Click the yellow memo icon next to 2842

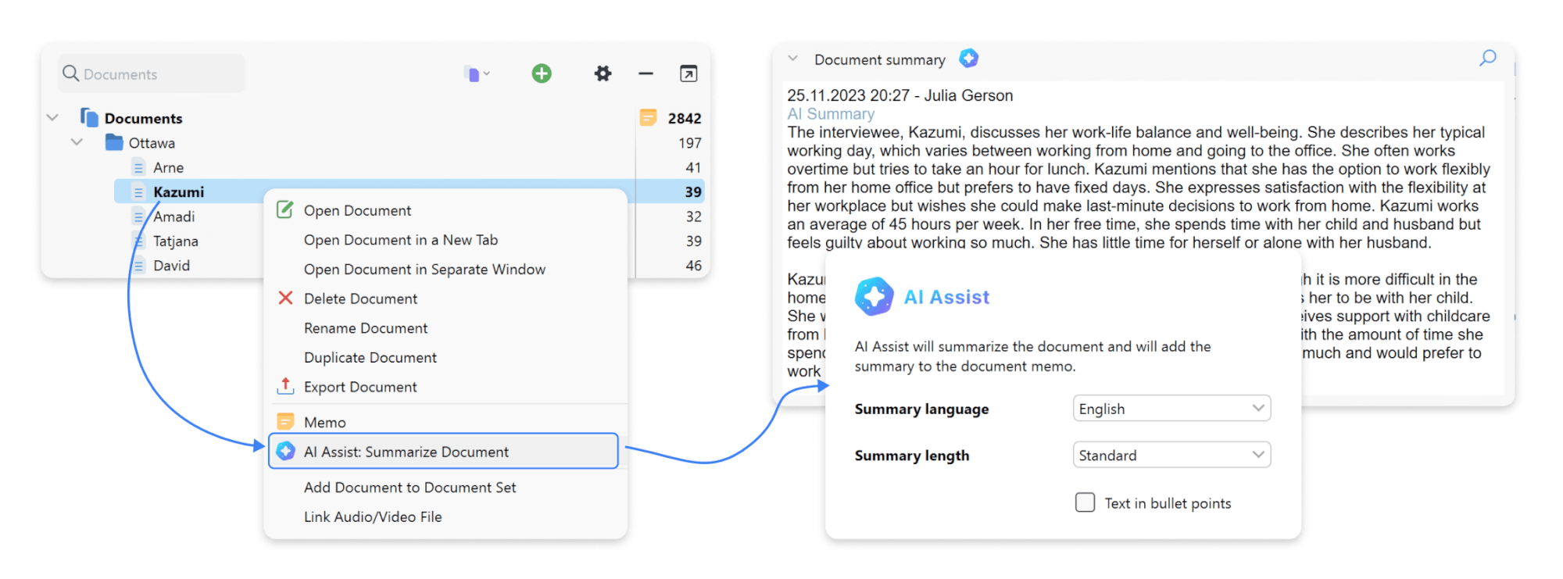point(648,118)
